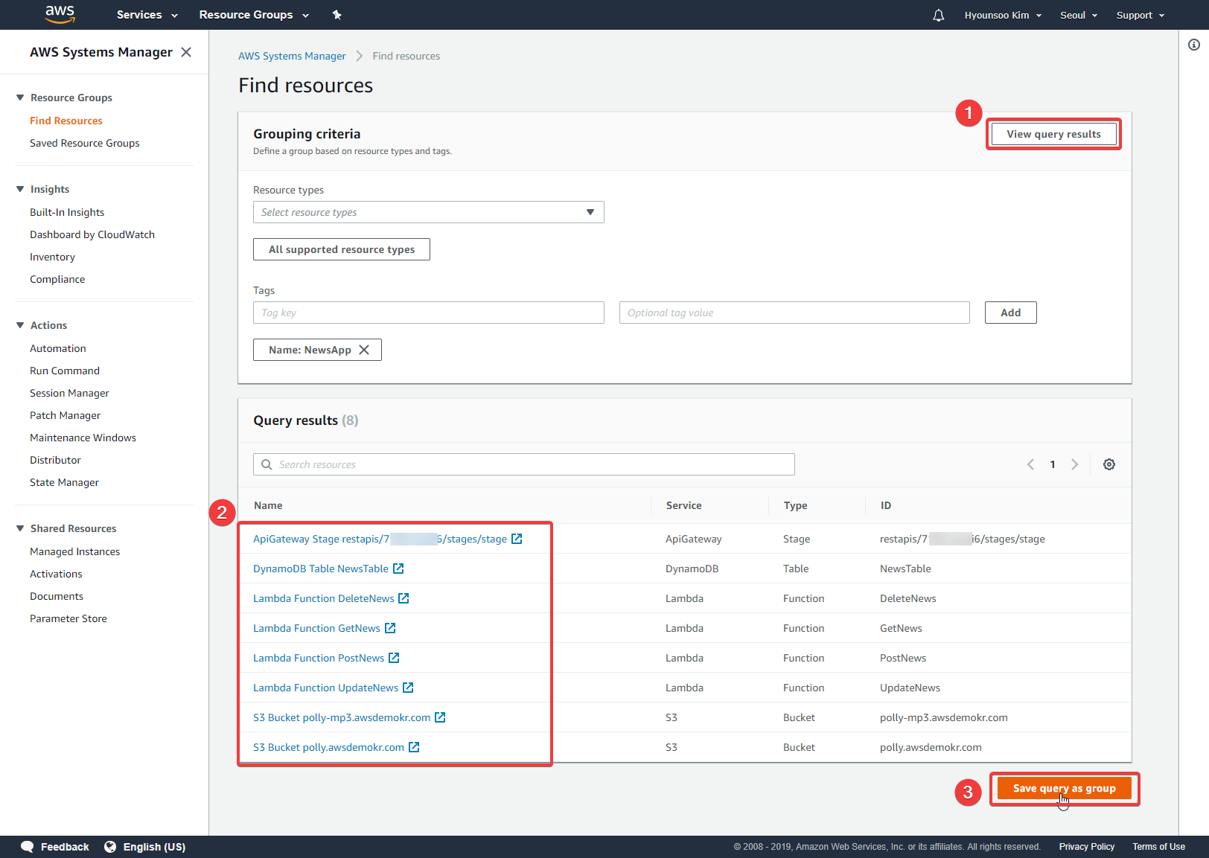Open Managed Instances in sidebar
Screen dimensions: 1209x858
pos(75,551)
